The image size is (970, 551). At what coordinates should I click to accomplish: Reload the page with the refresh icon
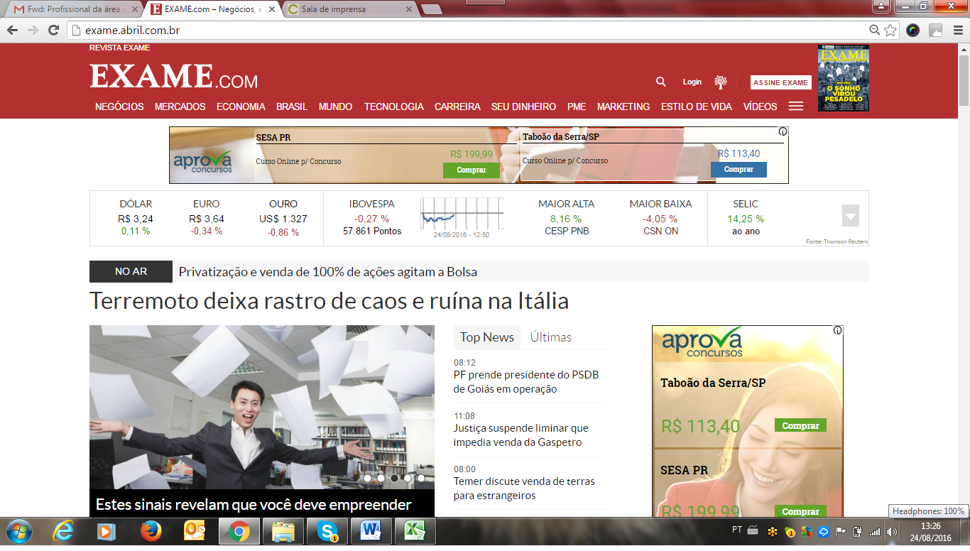(53, 31)
